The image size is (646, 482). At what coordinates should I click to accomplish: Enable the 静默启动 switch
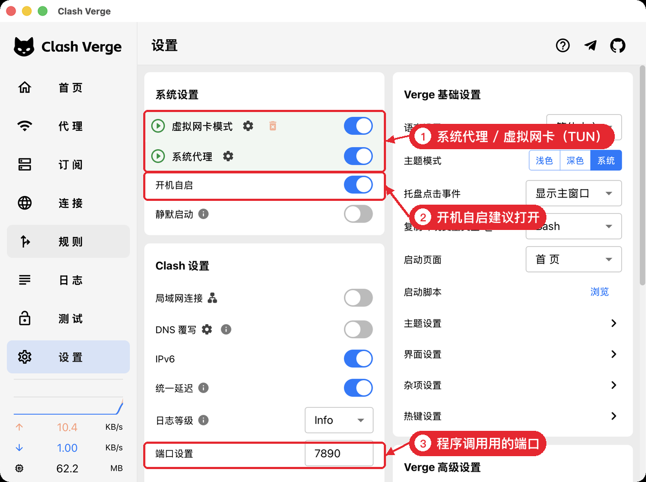[x=359, y=214]
